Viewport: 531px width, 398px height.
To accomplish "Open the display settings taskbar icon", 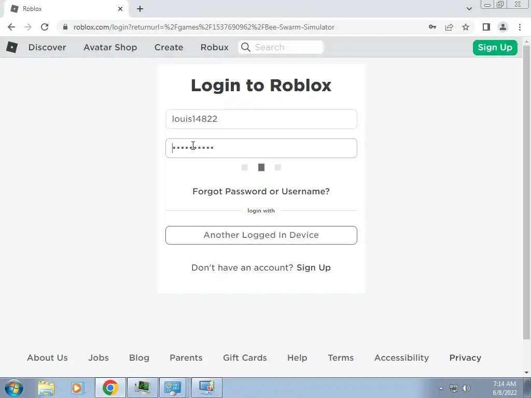I will [x=207, y=388].
